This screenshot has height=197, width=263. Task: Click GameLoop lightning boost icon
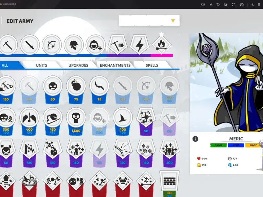[211, 5]
